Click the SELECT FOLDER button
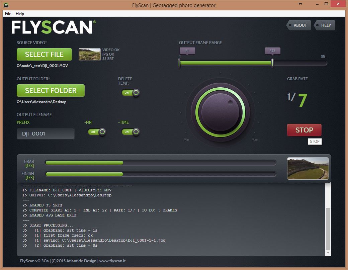Viewport: 348px width, 270px height. point(51,91)
